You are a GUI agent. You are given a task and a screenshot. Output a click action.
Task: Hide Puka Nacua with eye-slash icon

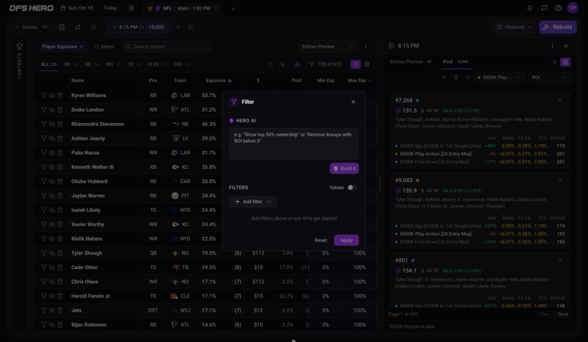[52, 153]
